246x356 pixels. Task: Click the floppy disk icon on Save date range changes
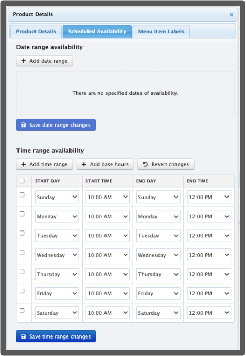(23, 125)
